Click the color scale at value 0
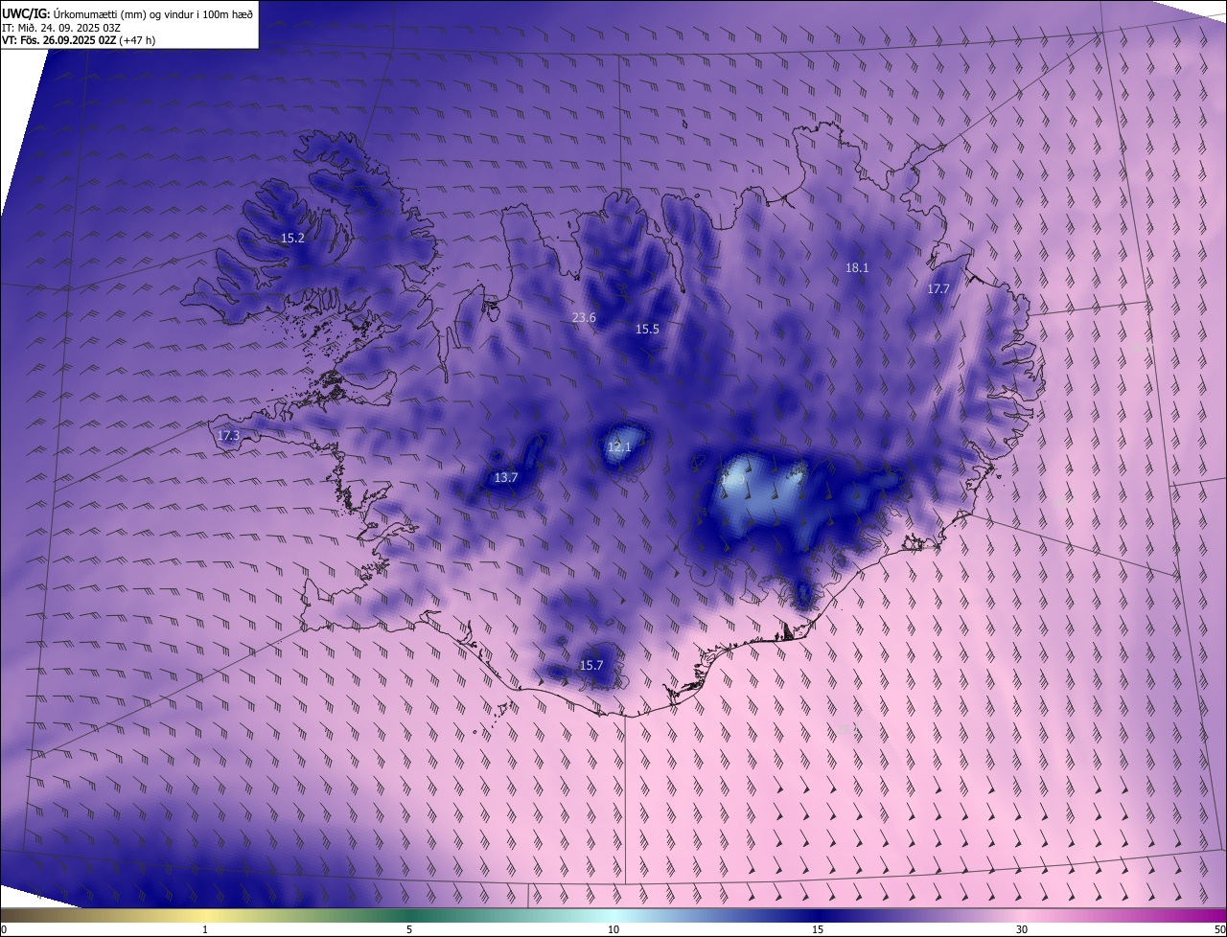 [x=4, y=929]
